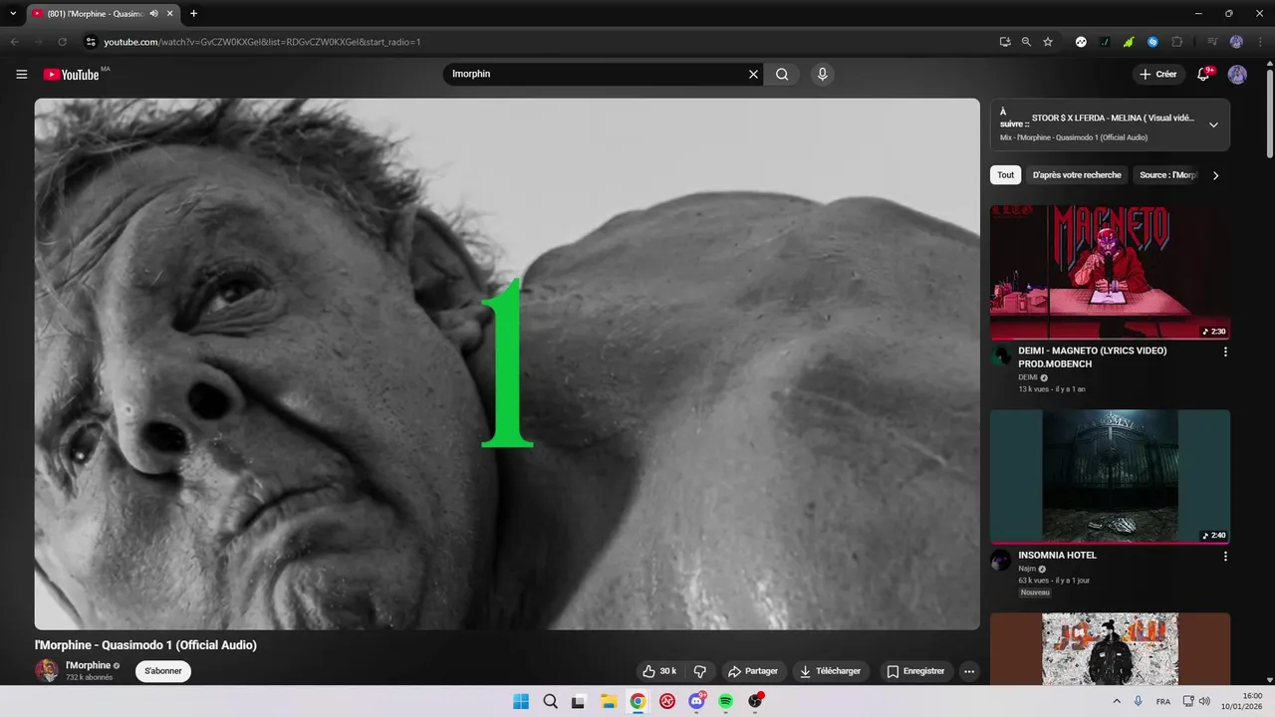This screenshot has width=1275, height=717.
Task: Open the lime green bars extension
Action: click(x=1129, y=42)
